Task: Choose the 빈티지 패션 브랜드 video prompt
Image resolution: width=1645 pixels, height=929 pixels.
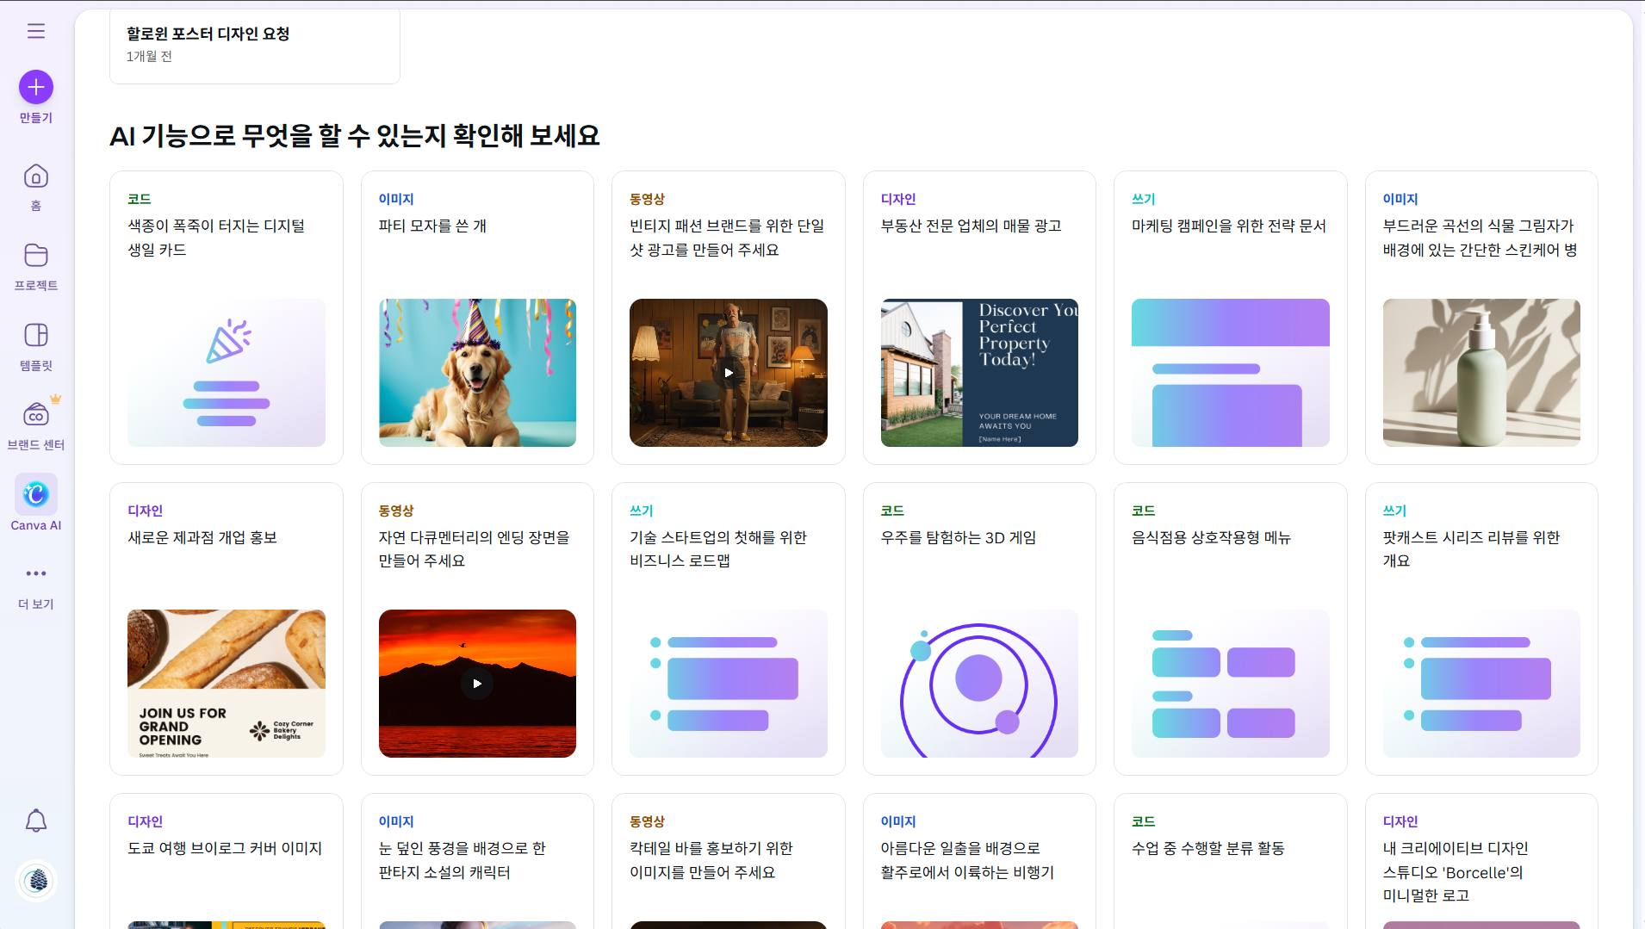Action: 729,318
